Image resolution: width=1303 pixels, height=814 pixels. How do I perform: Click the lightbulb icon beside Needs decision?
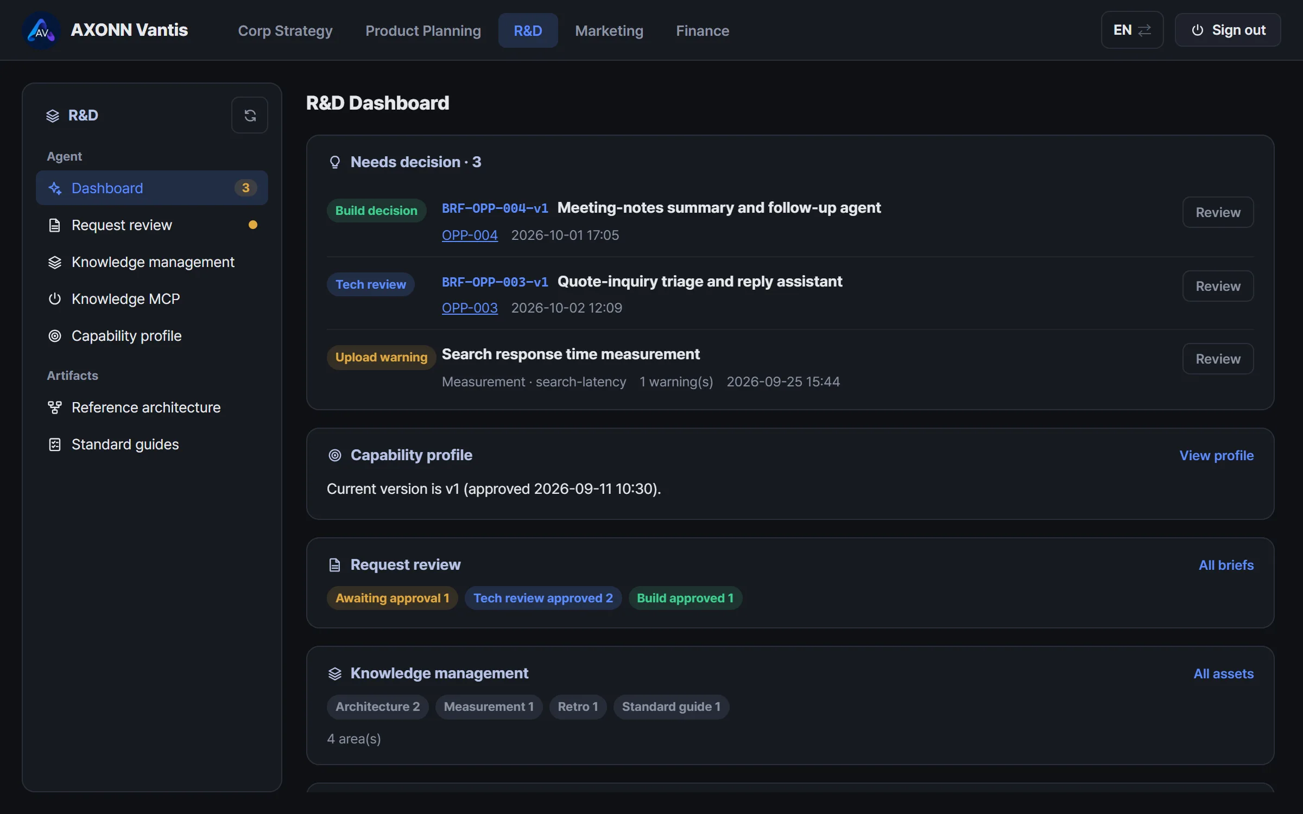pos(335,162)
